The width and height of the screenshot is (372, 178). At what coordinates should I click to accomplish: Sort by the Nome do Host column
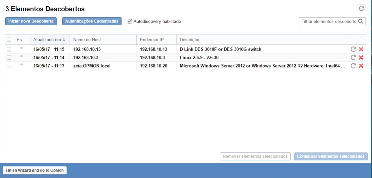pyautogui.click(x=87, y=40)
